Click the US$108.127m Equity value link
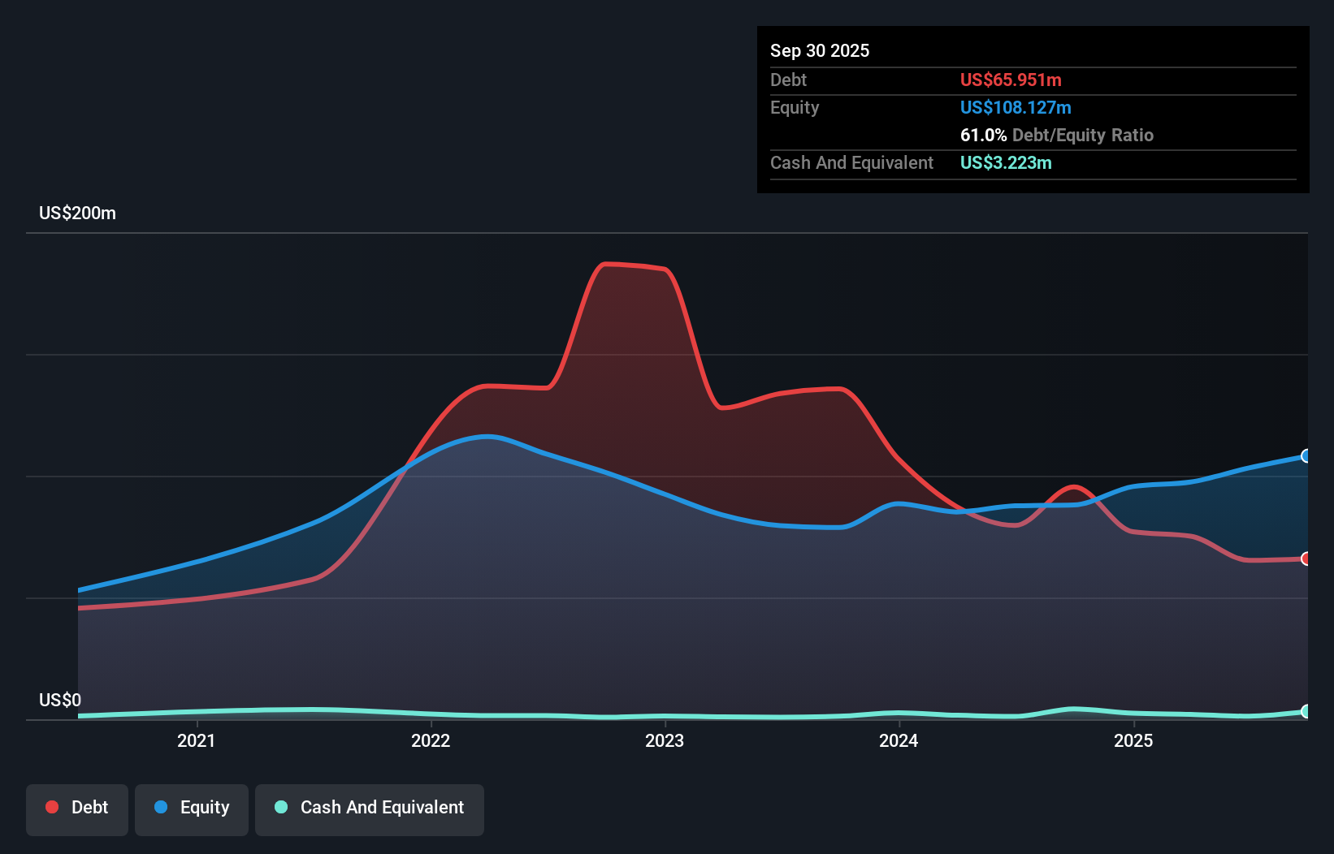 (x=1016, y=107)
